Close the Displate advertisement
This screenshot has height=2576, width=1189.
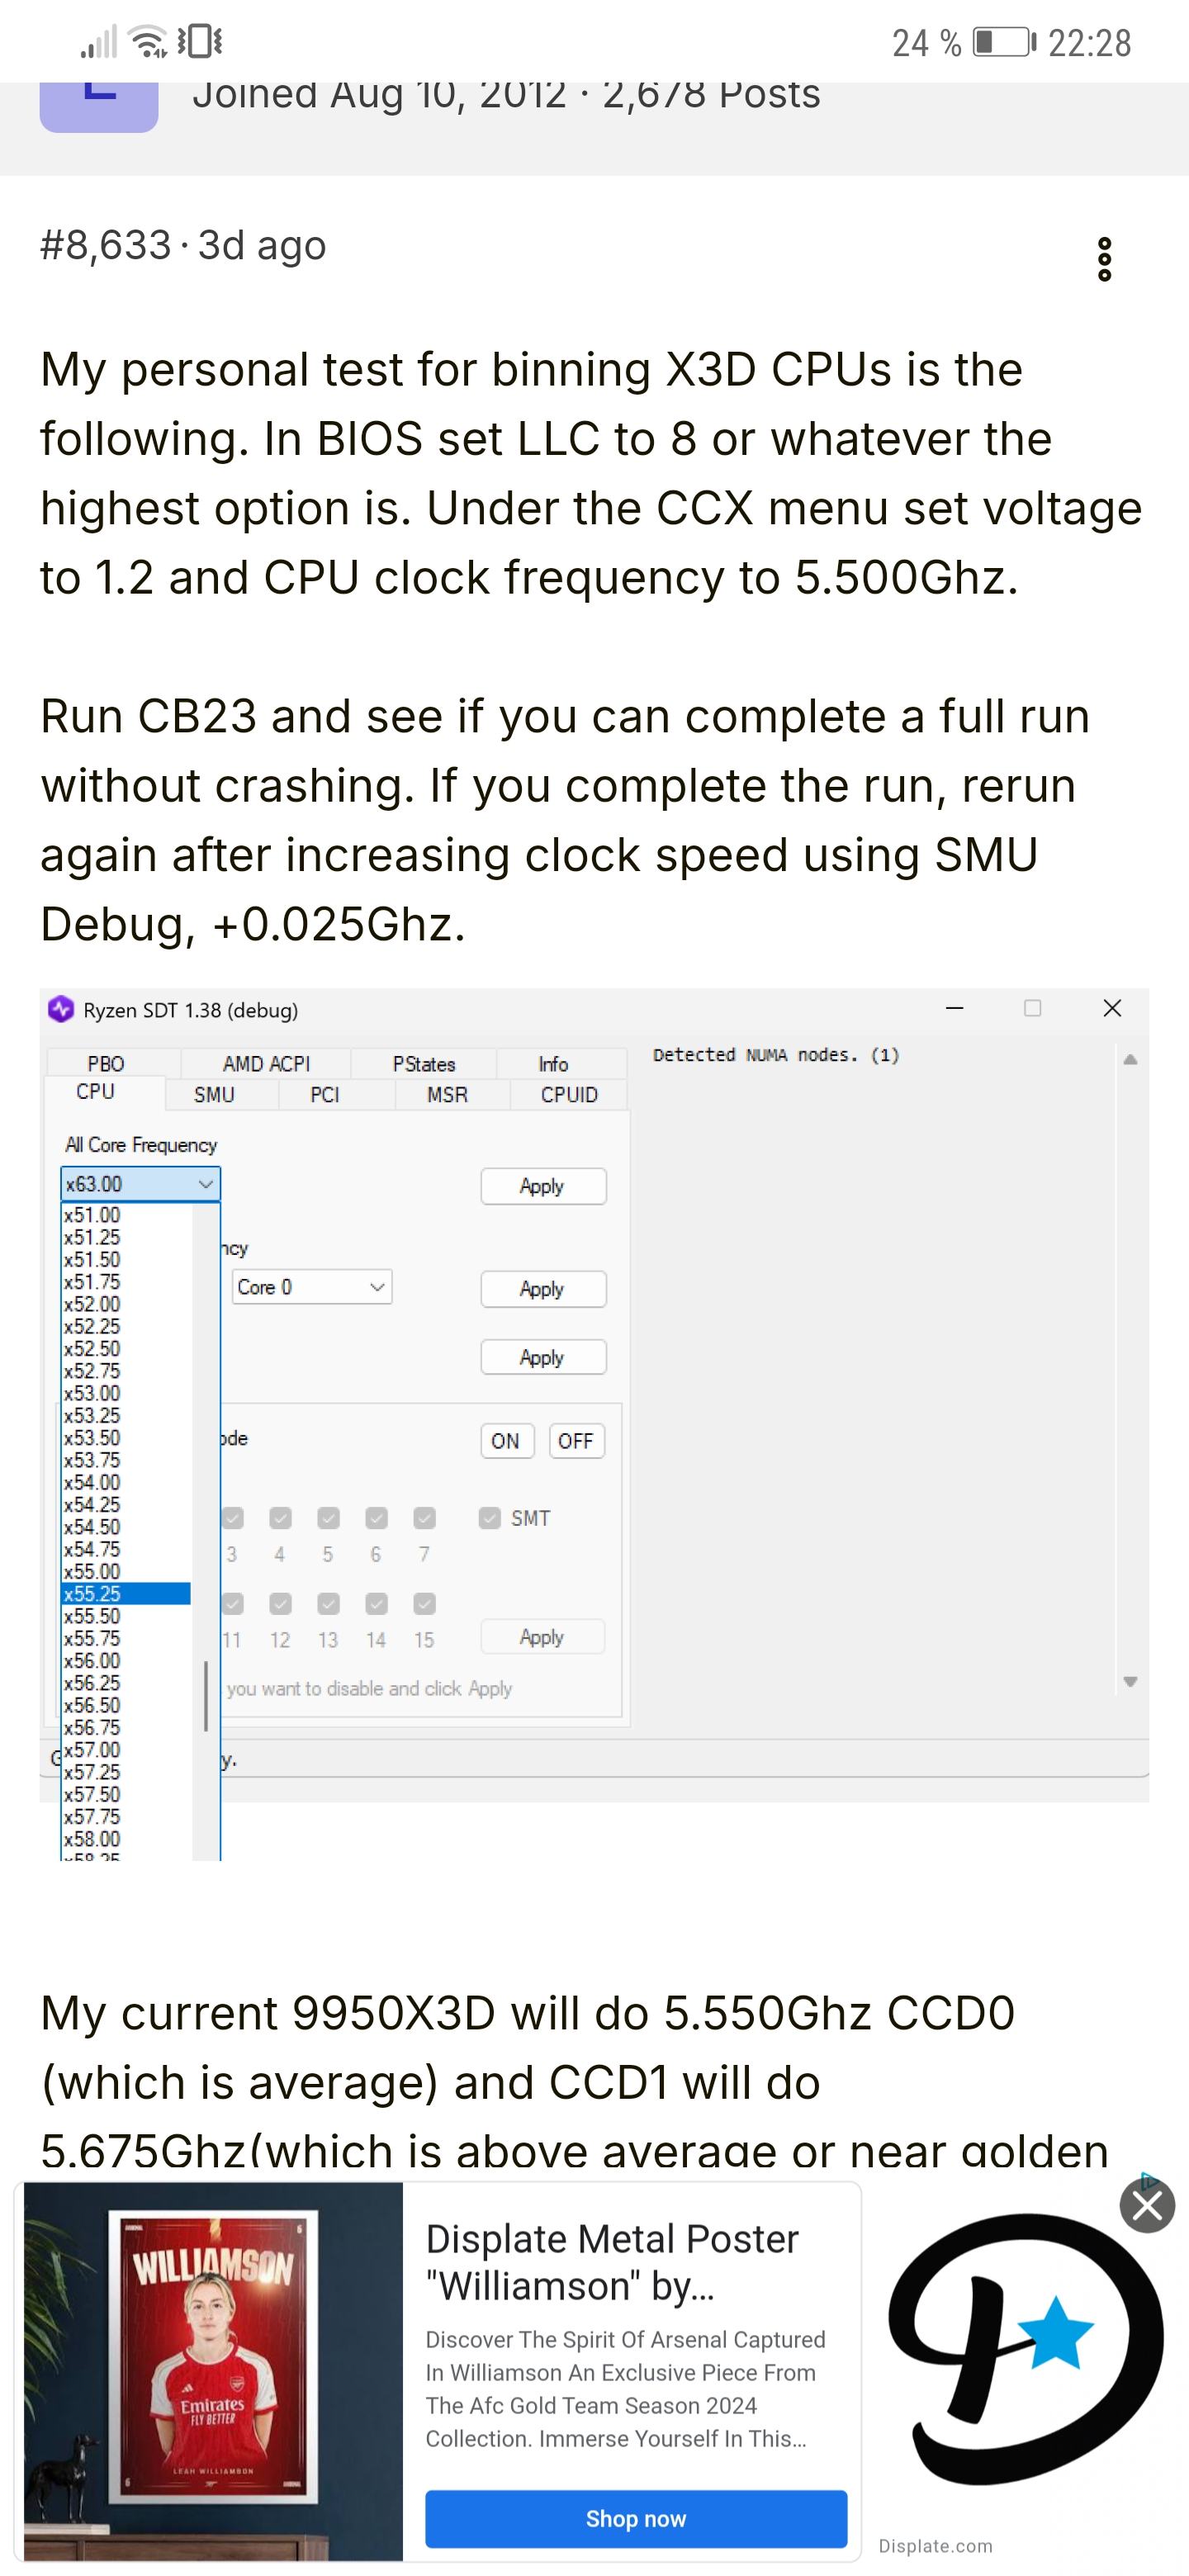(1147, 2205)
